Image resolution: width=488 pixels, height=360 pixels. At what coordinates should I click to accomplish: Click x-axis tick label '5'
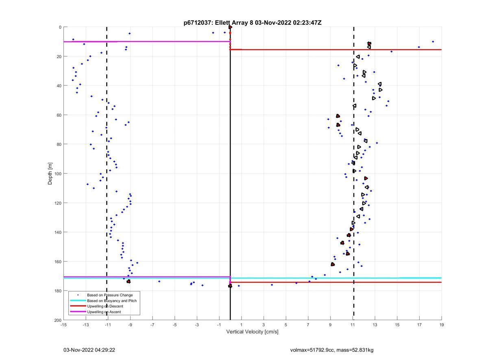[286, 325]
